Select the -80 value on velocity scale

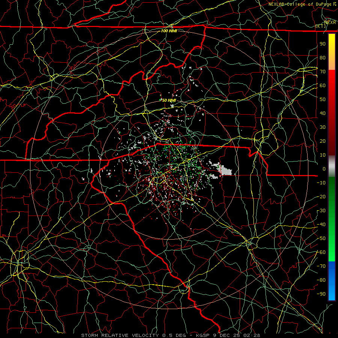(321, 280)
